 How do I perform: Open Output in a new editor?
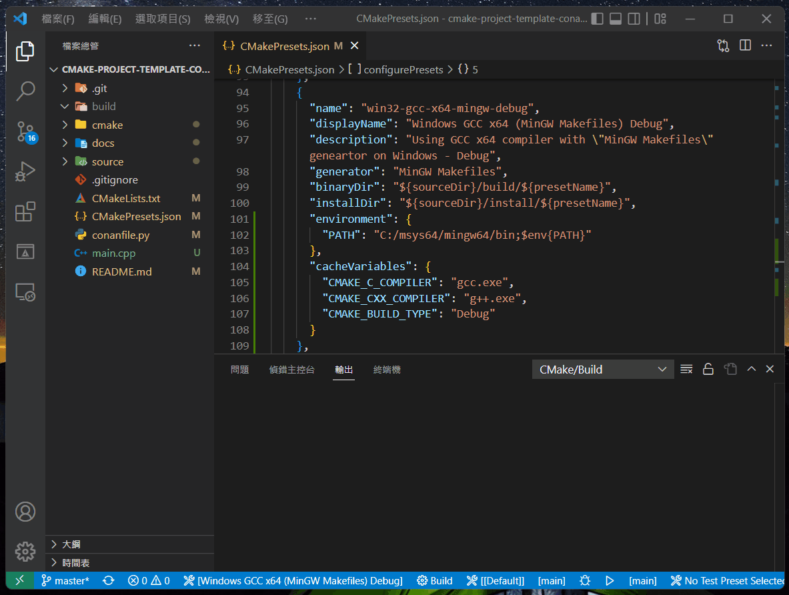click(x=730, y=368)
